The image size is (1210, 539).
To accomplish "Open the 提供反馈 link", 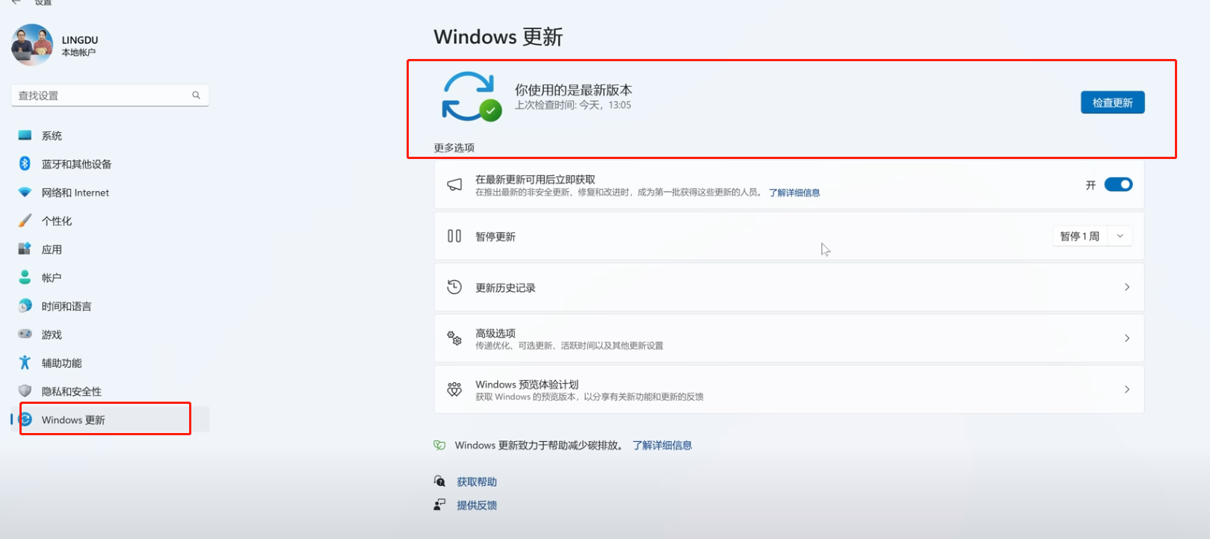I will [x=477, y=505].
